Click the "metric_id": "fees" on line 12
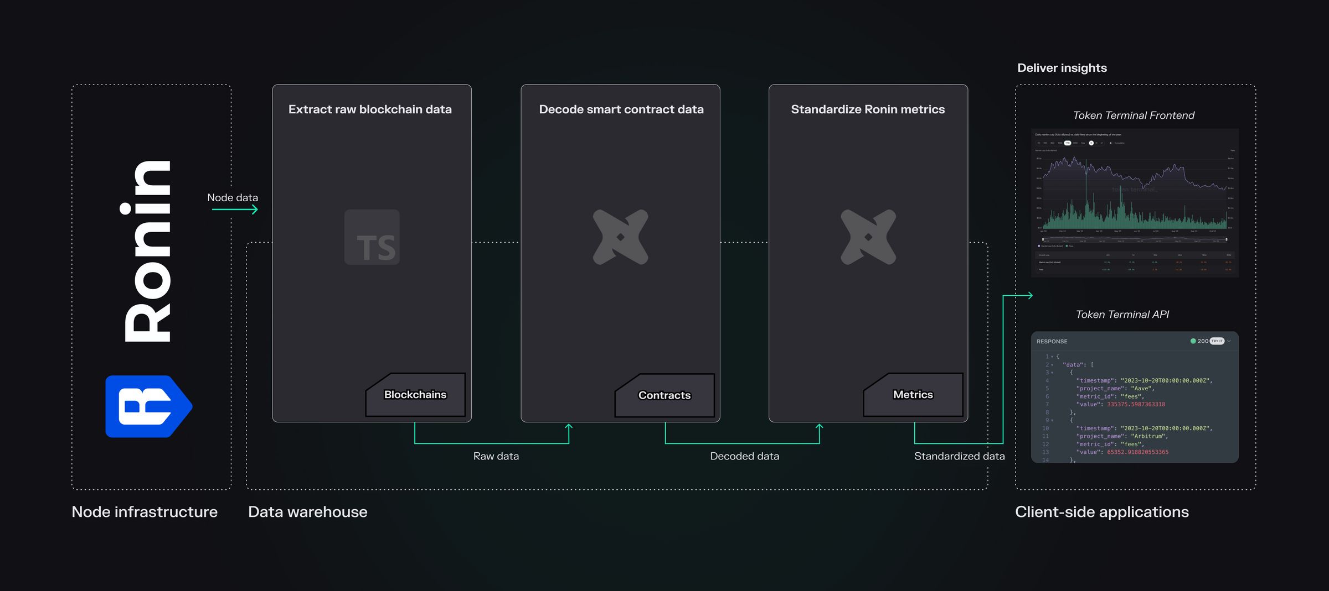This screenshot has width=1329, height=591. coord(1110,444)
